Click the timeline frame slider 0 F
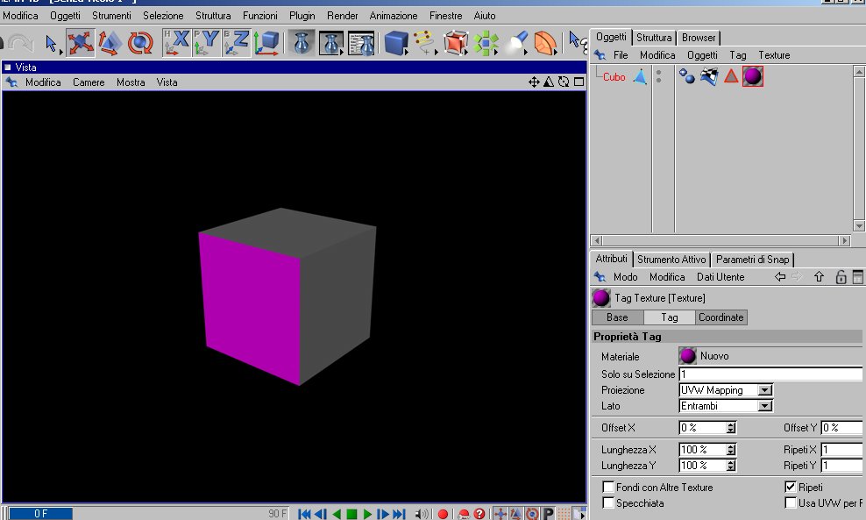 click(x=40, y=513)
